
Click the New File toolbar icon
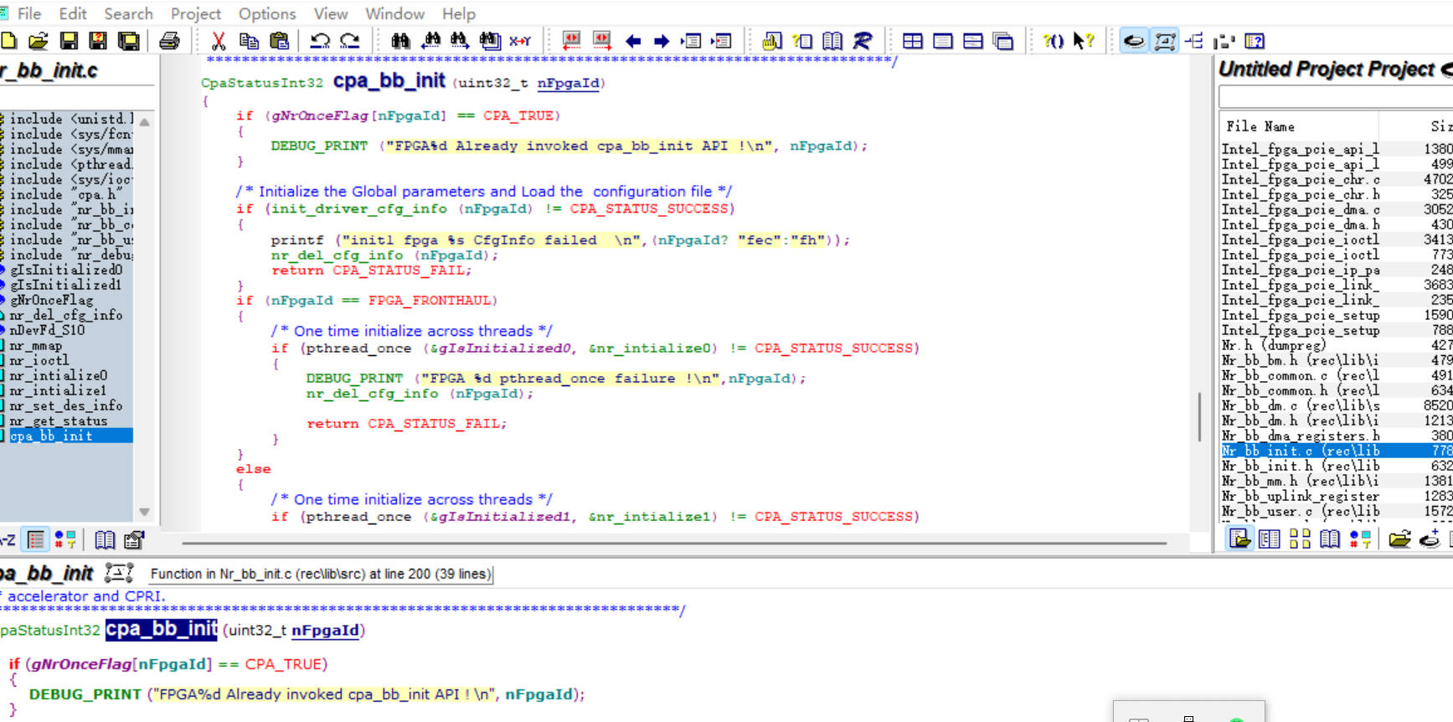tap(8, 40)
